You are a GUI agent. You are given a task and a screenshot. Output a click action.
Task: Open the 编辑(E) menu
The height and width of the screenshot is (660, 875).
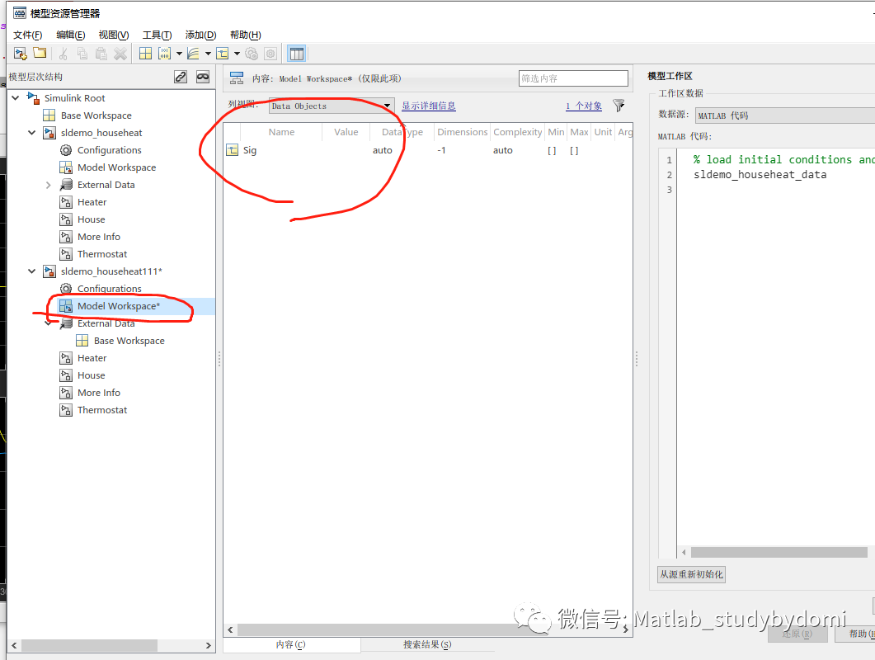click(x=70, y=35)
